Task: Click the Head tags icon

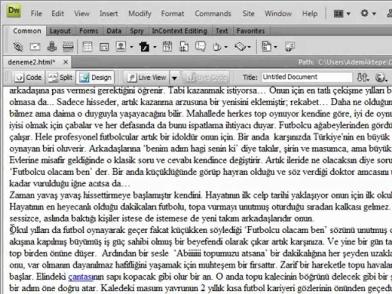Action: point(217,47)
